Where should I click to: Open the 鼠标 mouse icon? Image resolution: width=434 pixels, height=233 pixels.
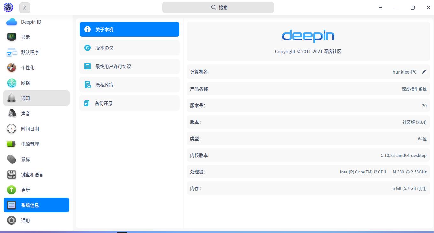[x=11, y=159]
